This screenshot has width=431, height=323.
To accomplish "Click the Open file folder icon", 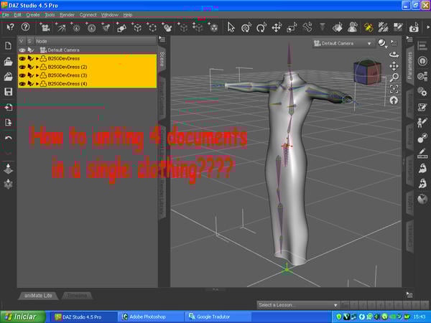I will (x=8, y=62).
